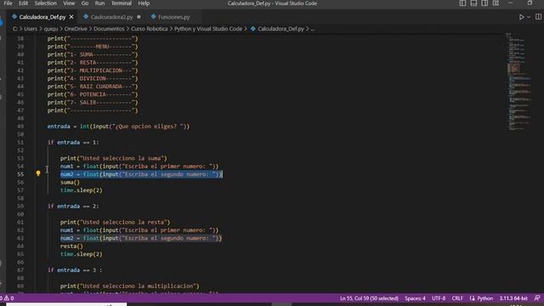Change line endings via CRLF

(x=457, y=298)
